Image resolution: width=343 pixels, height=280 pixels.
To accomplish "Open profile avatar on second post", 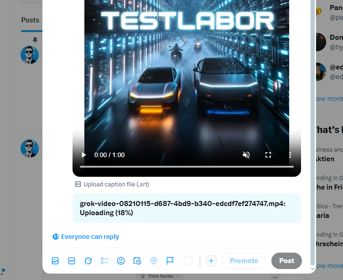I will coord(30,148).
